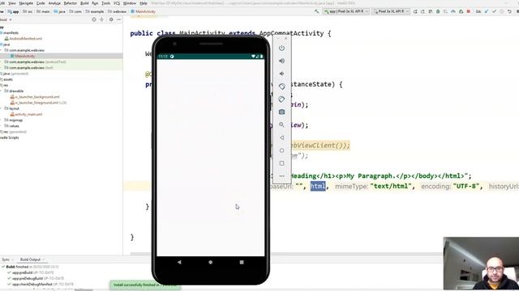Open the Build menu
Image resolution: width=519 pixels, height=291 pixels.
(x=84, y=3)
